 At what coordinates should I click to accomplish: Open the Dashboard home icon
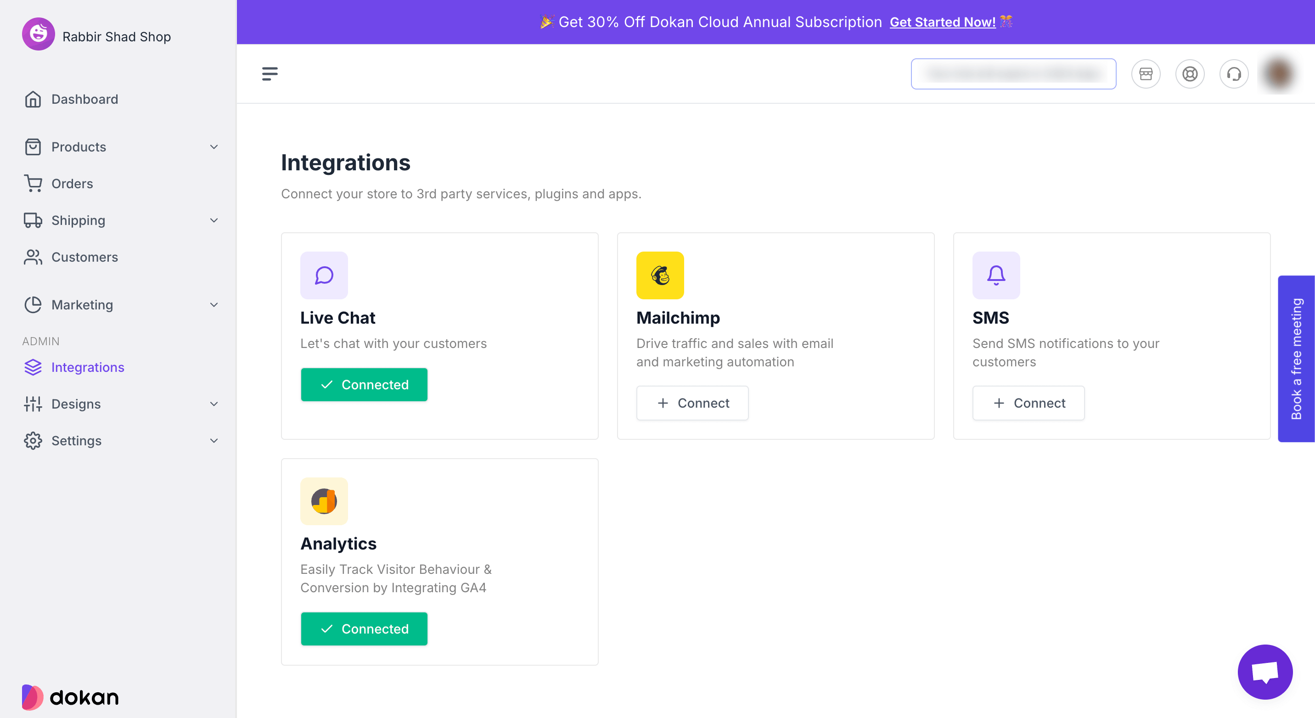[33, 99]
